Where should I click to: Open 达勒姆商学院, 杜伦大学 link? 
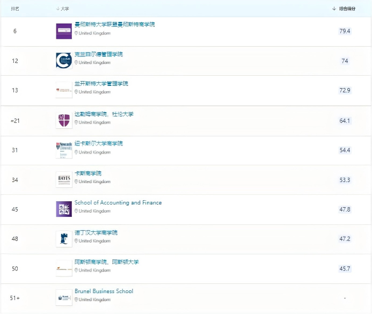[x=104, y=114]
